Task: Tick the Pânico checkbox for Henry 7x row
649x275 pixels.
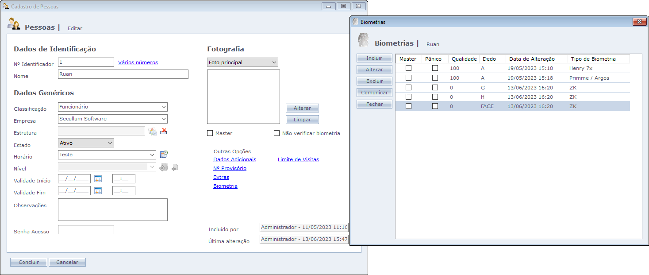Action: coord(435,68)
